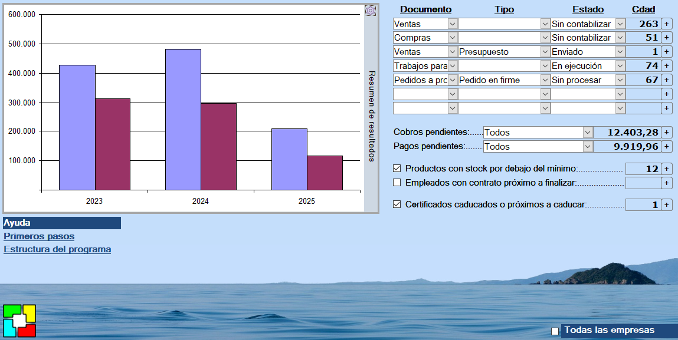The image size is (678, 340).
Task: Check the Todas las empresas box
Action: click(x=555, y=331)
